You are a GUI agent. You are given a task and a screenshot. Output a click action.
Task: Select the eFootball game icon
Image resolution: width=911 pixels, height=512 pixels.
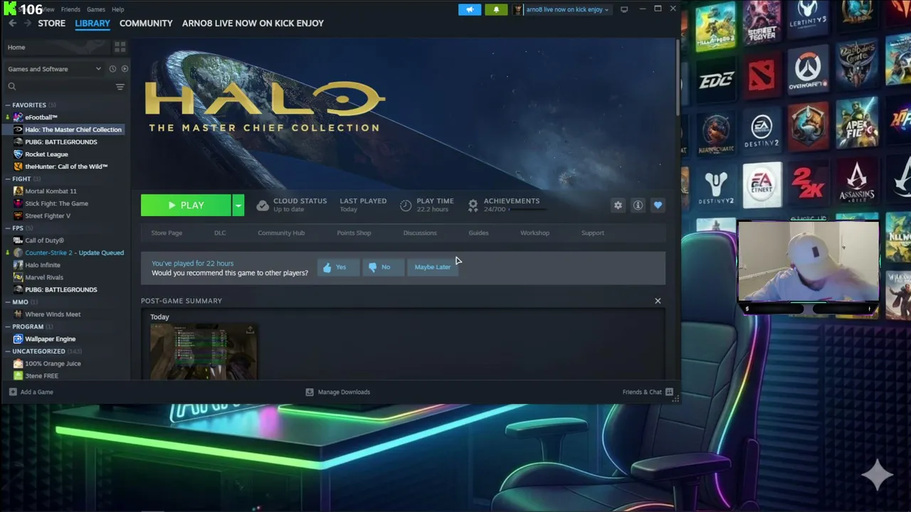pos(19,117)
